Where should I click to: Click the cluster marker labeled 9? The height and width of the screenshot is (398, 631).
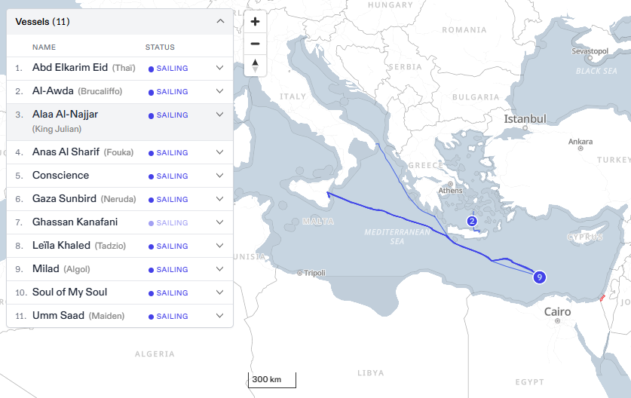point(540,277)
